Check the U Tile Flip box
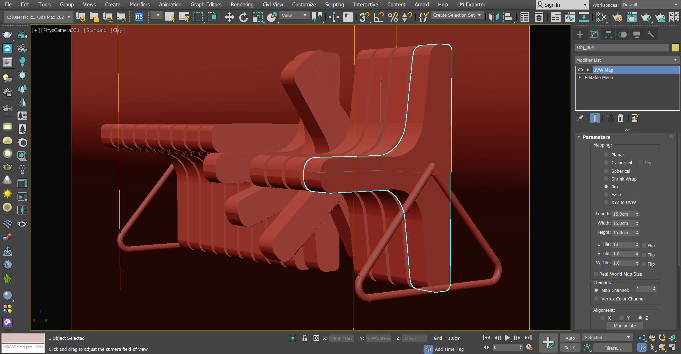The height and width of the screenshot is (354, 681). [644, 245]
